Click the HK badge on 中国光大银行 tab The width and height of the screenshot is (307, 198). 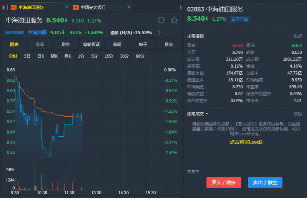pyautogui.click(x=76, y=7)
